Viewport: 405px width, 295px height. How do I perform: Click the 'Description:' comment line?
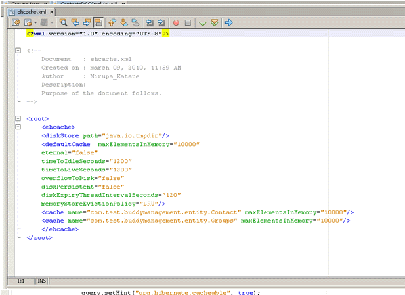(x=64, y=85)
